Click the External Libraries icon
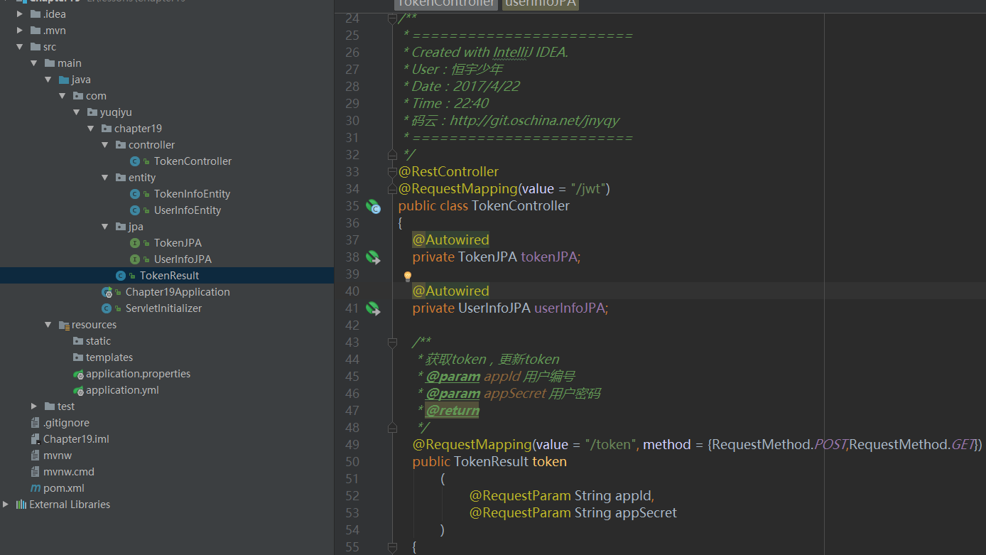This screenshot has width=986, height=555. [x=21, y=505]
